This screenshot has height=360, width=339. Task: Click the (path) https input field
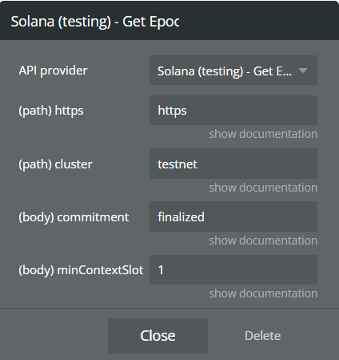(x=233, y=110)
